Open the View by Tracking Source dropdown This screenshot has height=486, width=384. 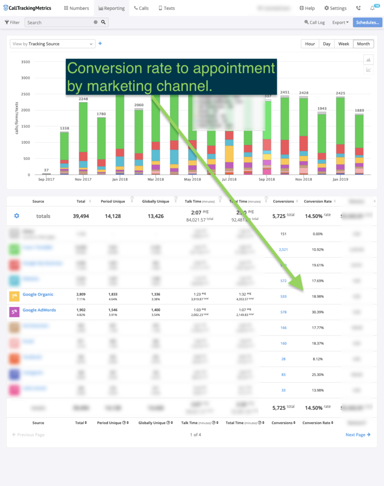tap(53, 44)
